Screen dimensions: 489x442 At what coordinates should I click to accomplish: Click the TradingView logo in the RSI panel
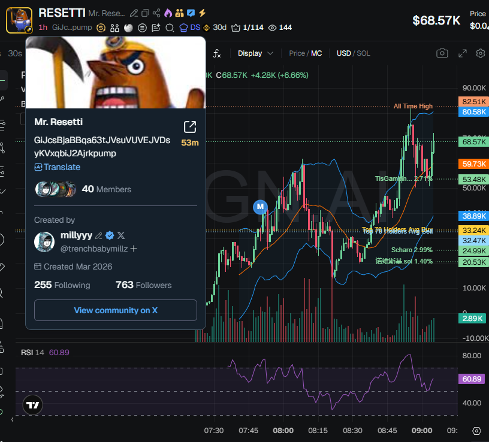(32, 405)
